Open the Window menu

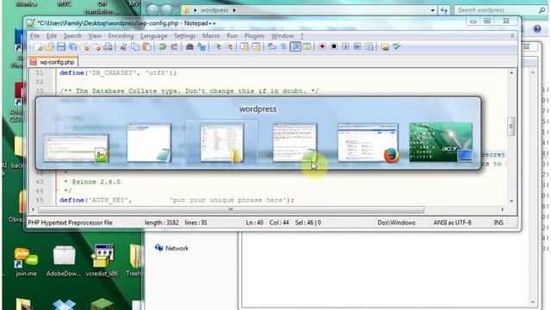[282, 36]
